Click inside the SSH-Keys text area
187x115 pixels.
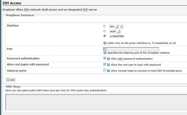coord(96,102)
